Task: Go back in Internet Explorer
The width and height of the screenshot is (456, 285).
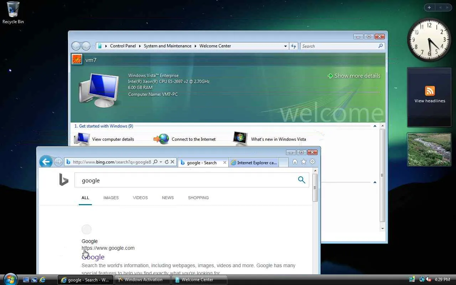Action: [x=46, y=162]
